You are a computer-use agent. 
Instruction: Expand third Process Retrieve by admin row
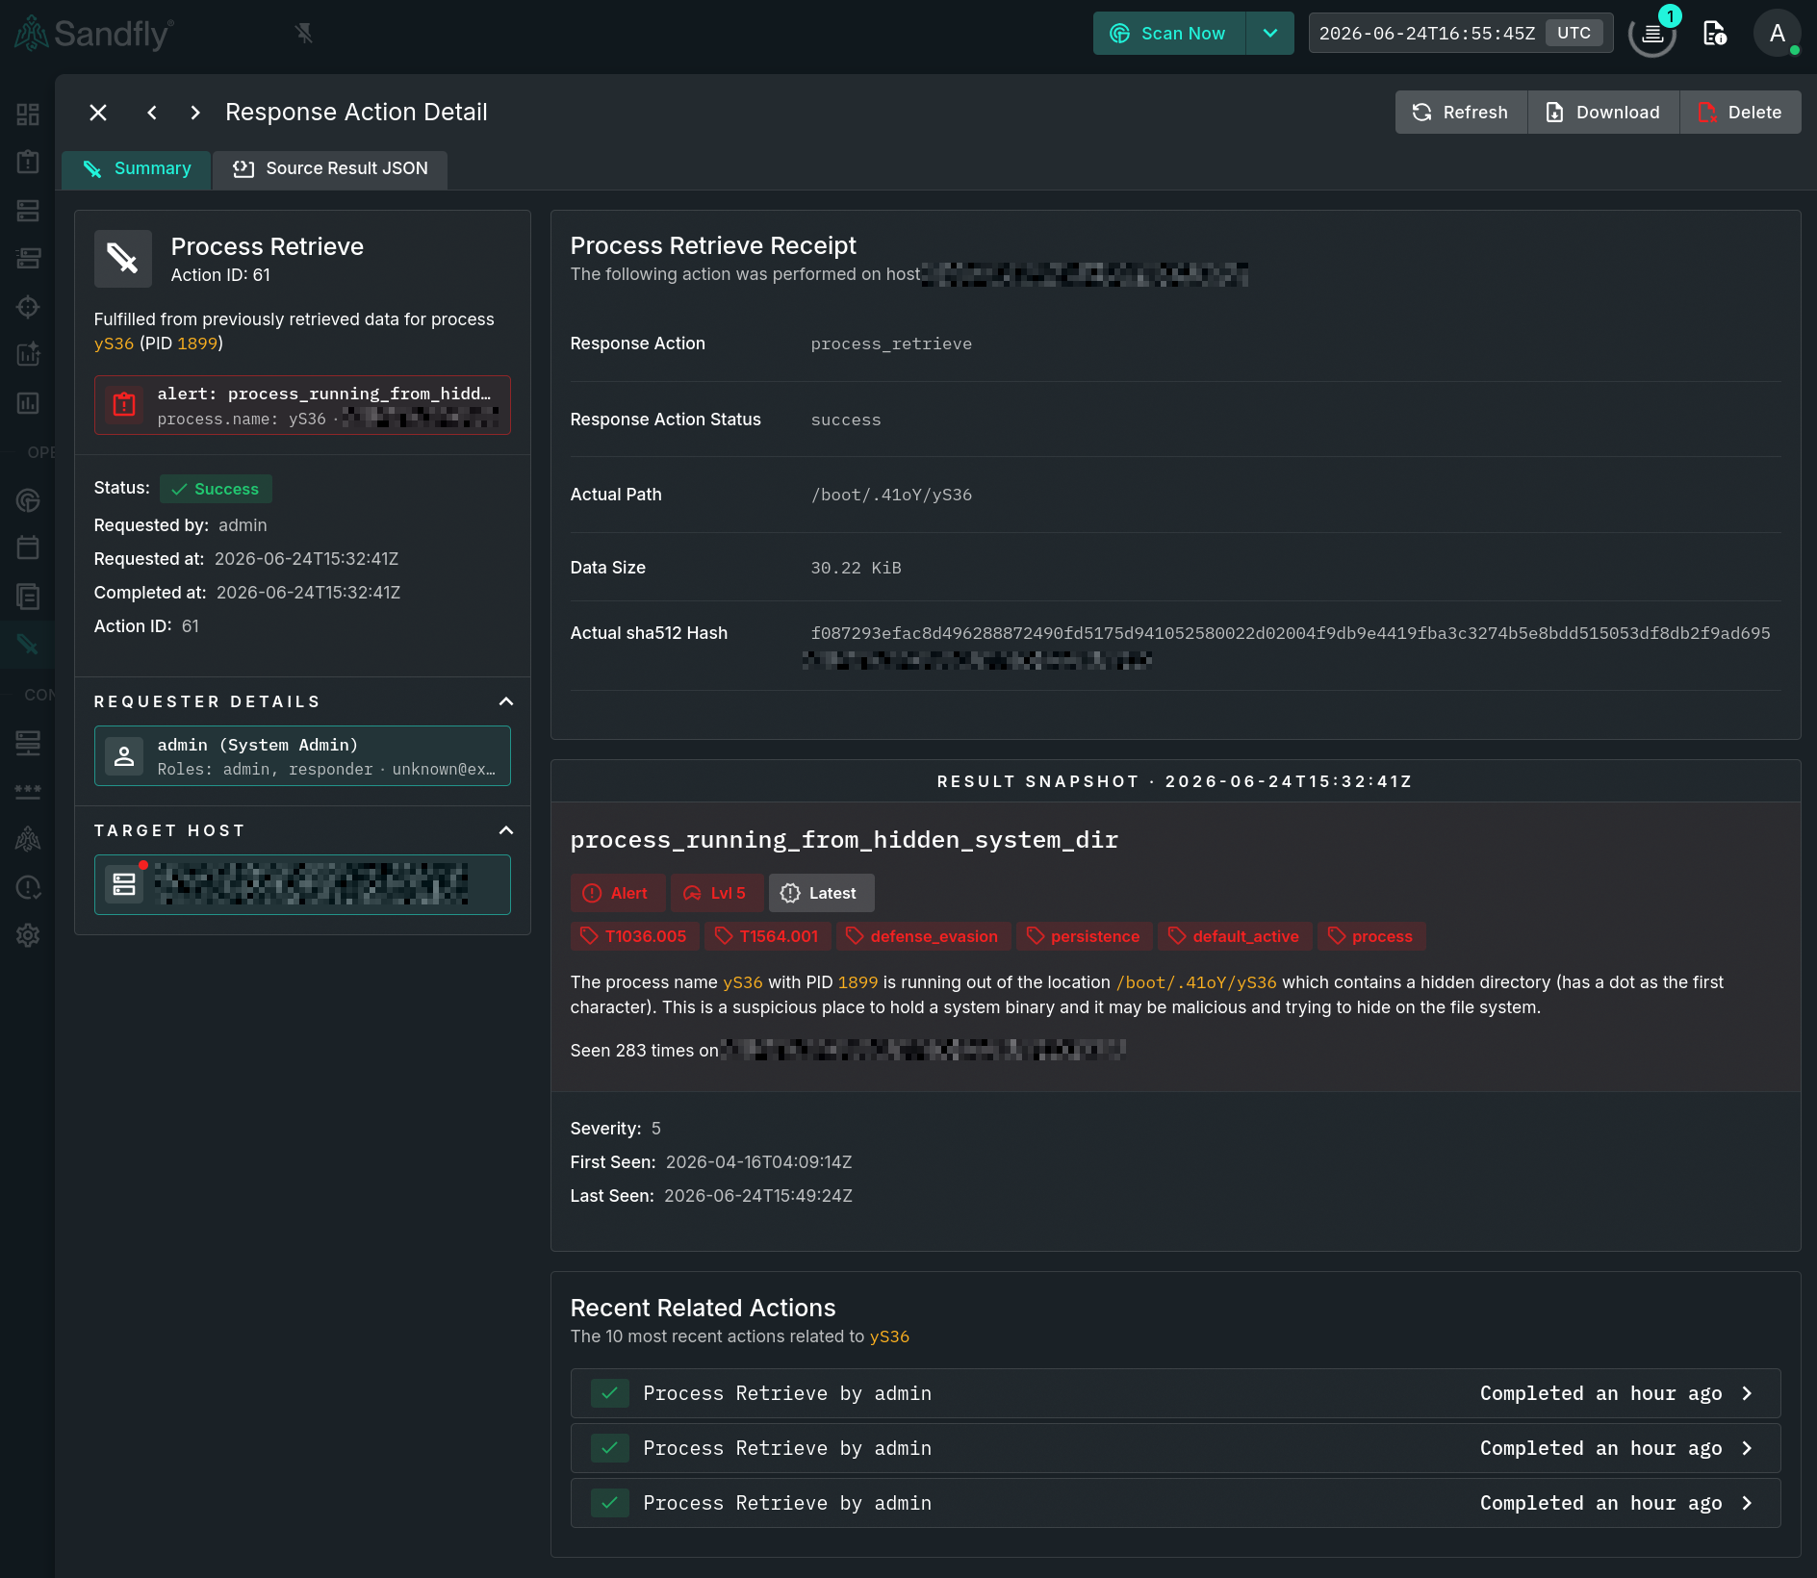click(x=1175, y=1503)
